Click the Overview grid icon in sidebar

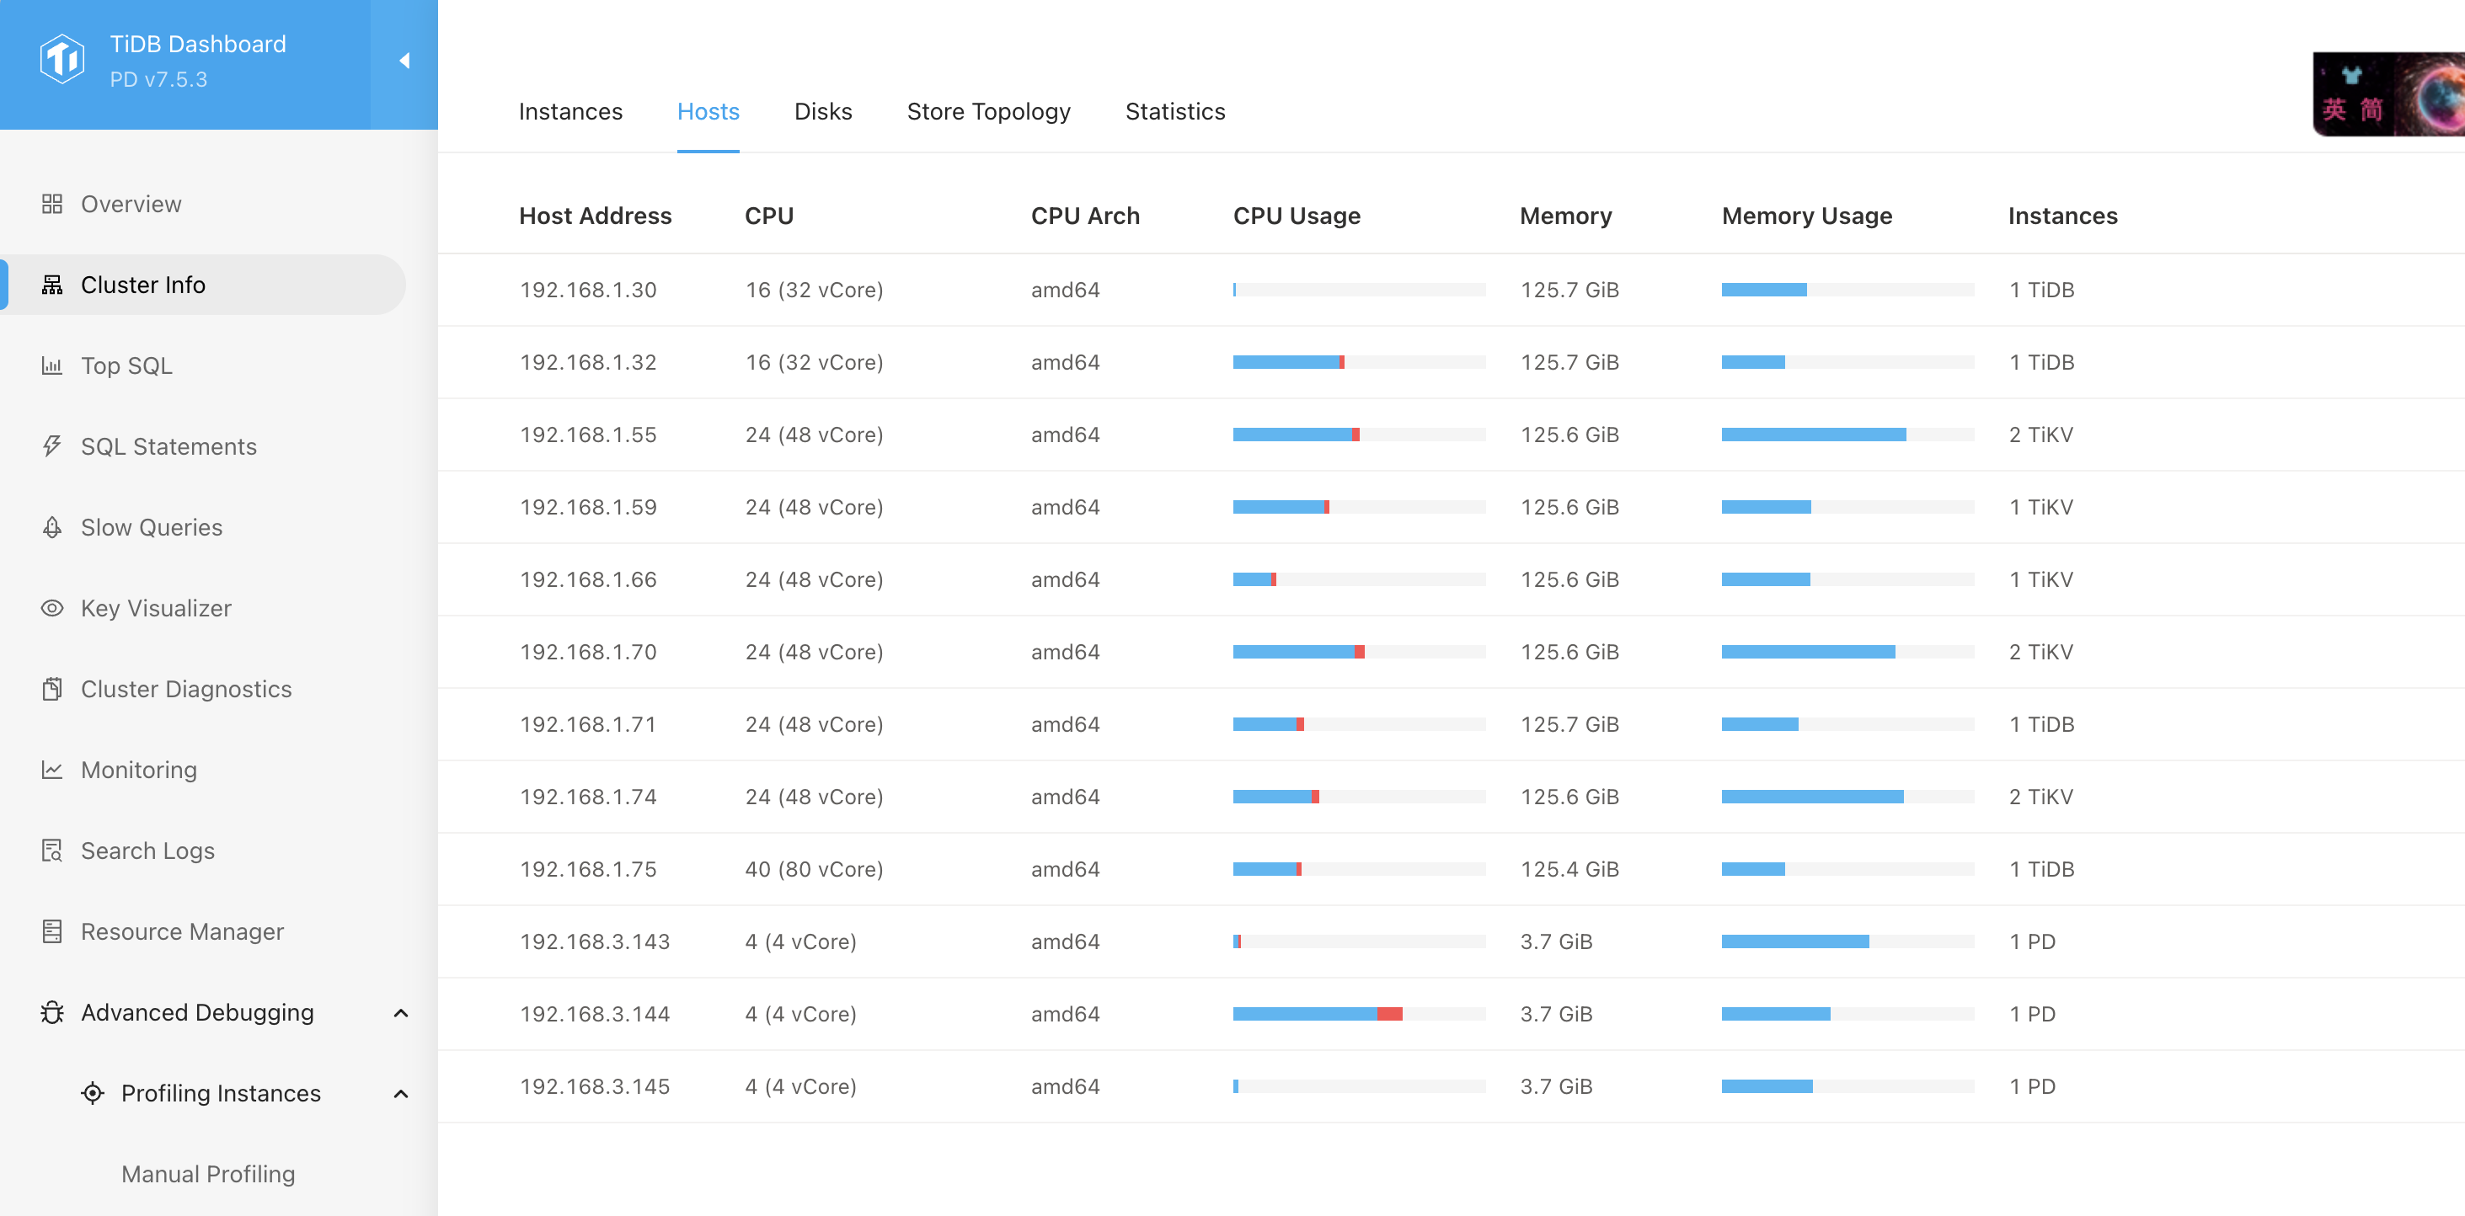pos(51,204)
